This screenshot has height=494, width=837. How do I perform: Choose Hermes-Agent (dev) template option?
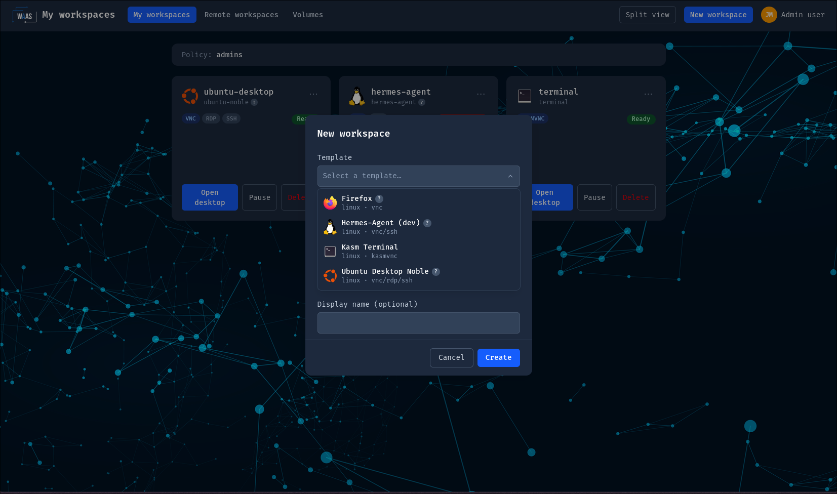click(x=418, y=227)
